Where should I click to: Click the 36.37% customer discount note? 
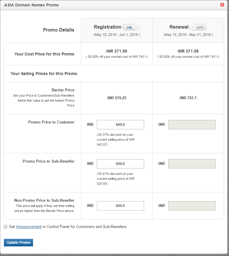click(116, 140)
